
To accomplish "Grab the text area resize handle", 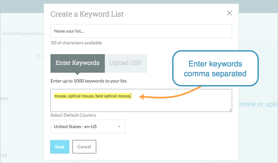I will pos(230,110).
